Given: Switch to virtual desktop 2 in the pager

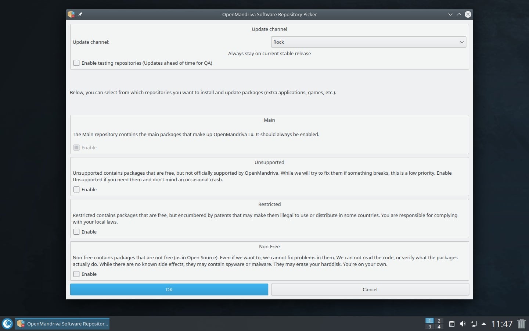Looking at the screenshot, I should [439, 321].
